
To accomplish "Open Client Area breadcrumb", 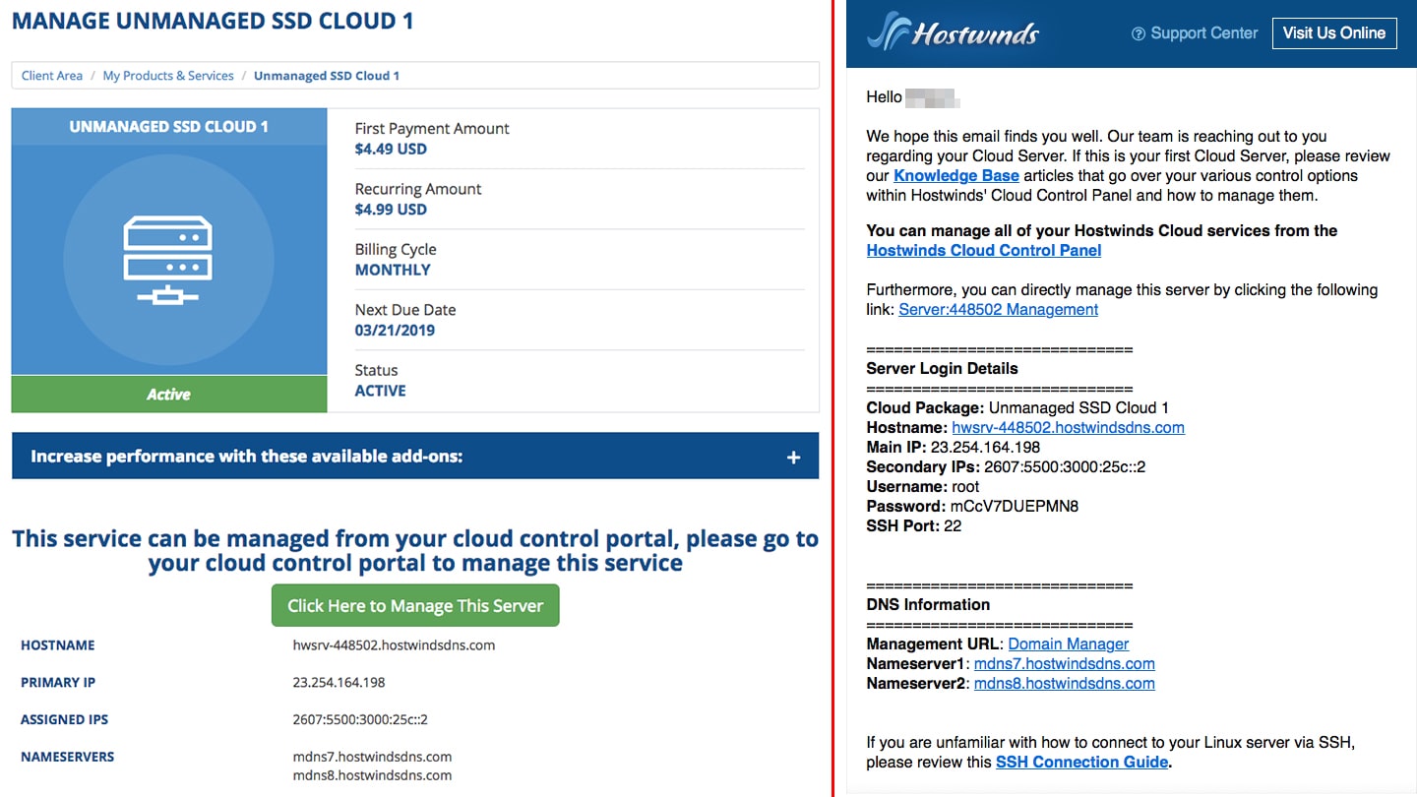I will [52, 76].
